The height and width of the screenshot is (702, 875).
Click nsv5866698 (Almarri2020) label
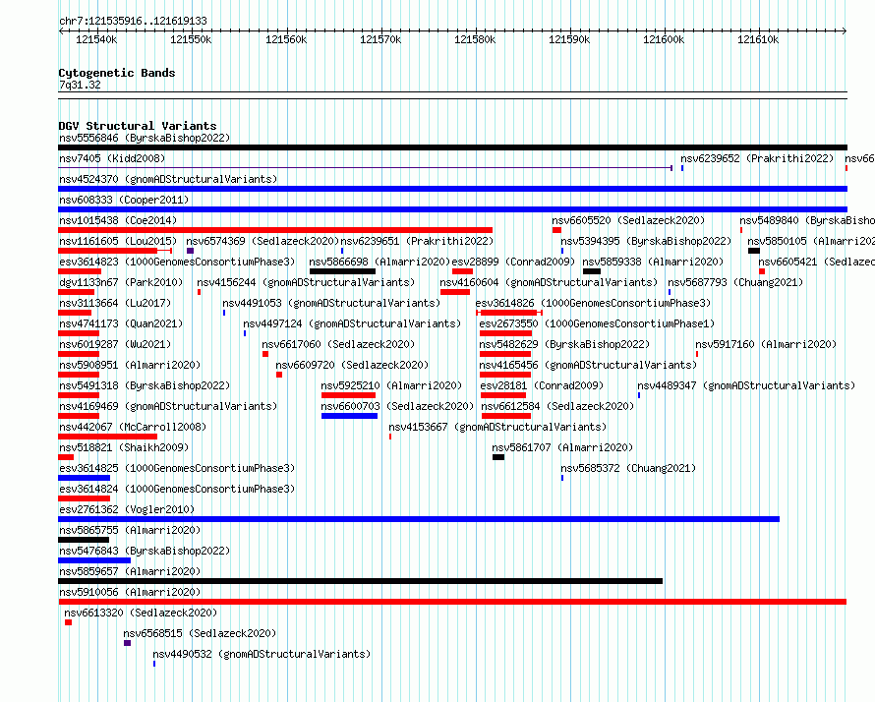tap(380, 262)
